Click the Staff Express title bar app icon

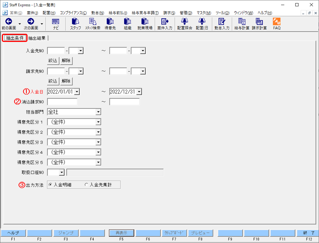click(x=5, y=5)
